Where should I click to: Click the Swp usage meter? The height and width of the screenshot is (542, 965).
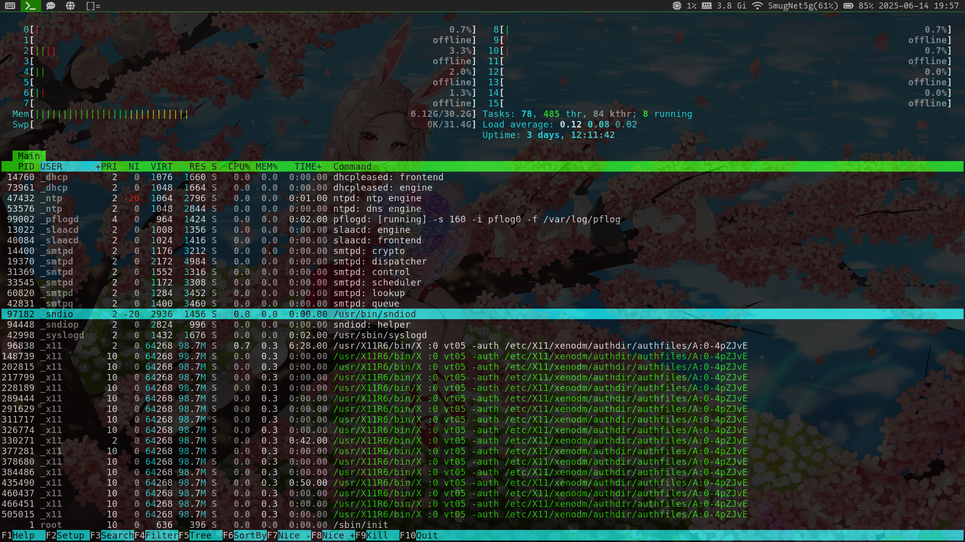pyautogui.click(x=244, y=124)
